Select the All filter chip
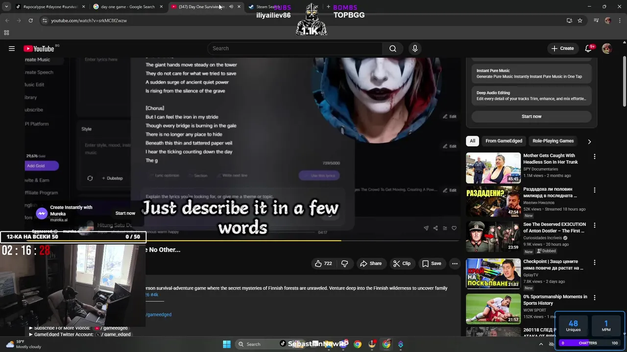This screenshot has height=352, width=627. (x=472, y=141)
